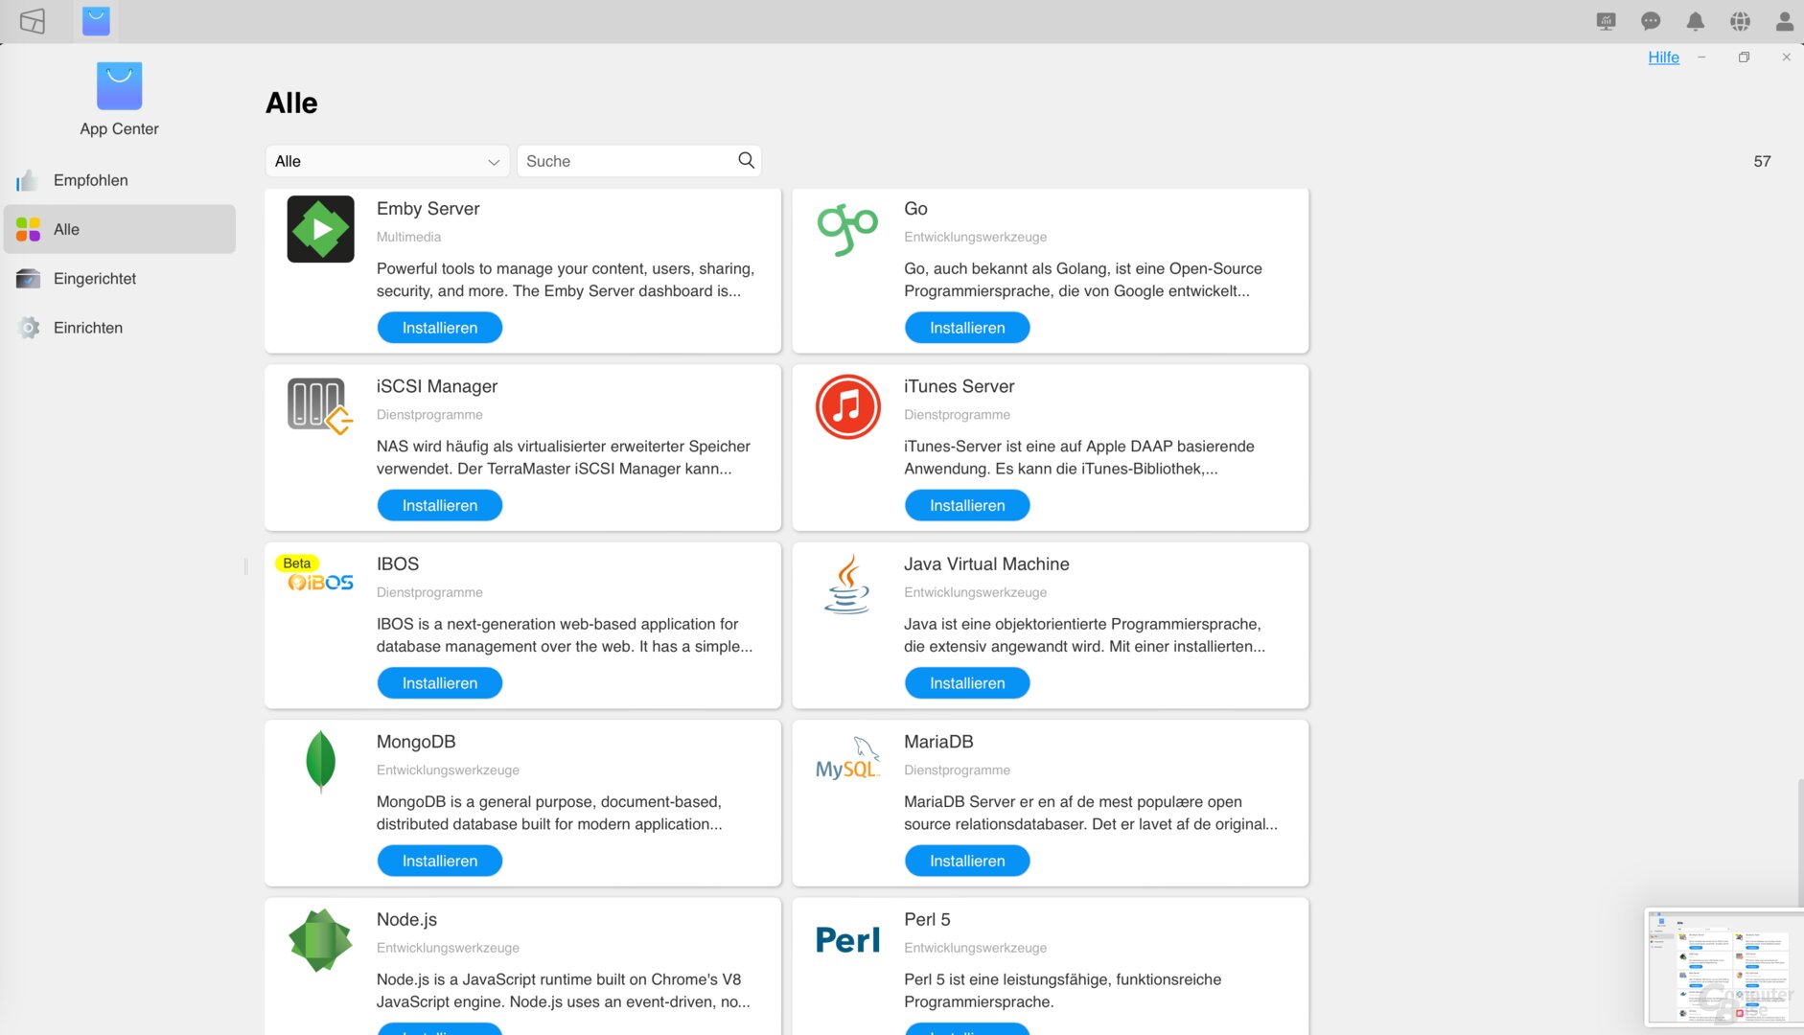Screen dimensions: 1804x1035
Task: Install MariaDB with the Installieren button
Action: (x=966, y=861)
